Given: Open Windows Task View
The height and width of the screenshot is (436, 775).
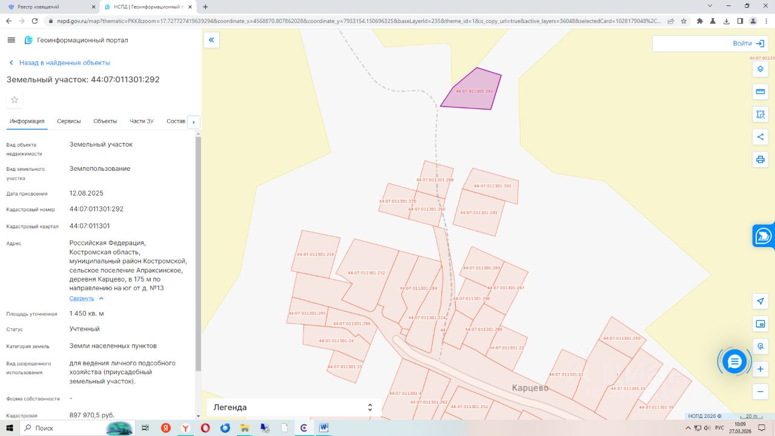Looking at the screenshot, I should (x=145, y=428).
